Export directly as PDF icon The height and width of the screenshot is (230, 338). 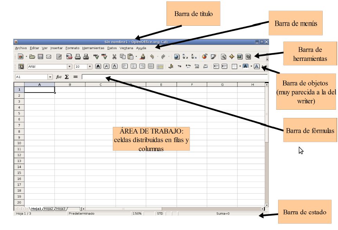[69, 57]
